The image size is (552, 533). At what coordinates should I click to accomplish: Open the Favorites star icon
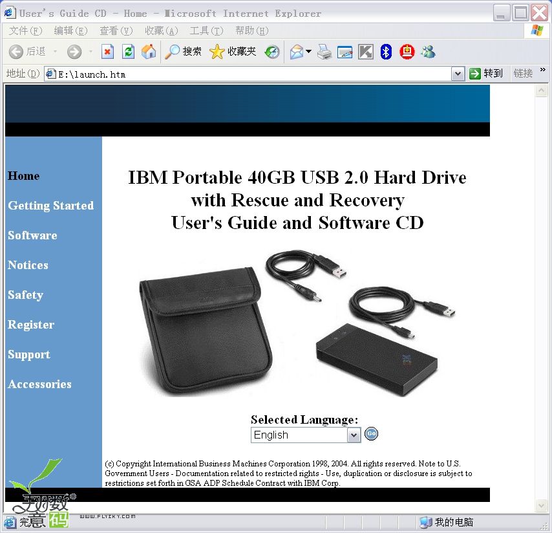[217, 52]
